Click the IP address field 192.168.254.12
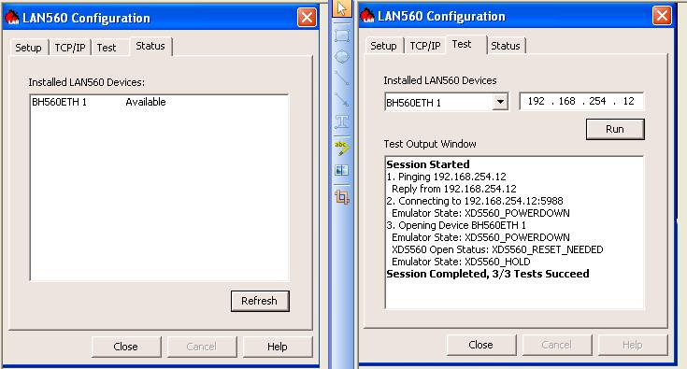Image resolution: width=687 pixels, height=369 pixels. [581, 102]
